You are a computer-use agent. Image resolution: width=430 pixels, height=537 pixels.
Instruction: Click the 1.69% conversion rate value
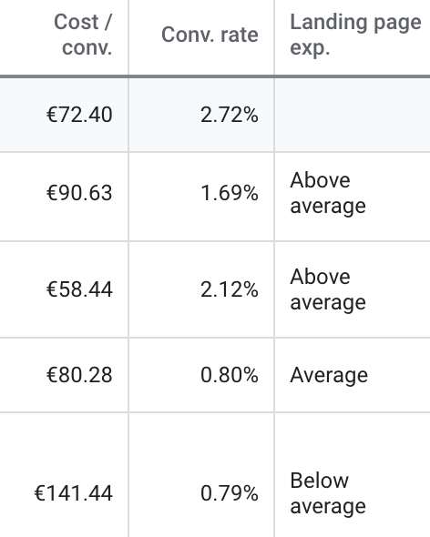(x=229, y=192)
